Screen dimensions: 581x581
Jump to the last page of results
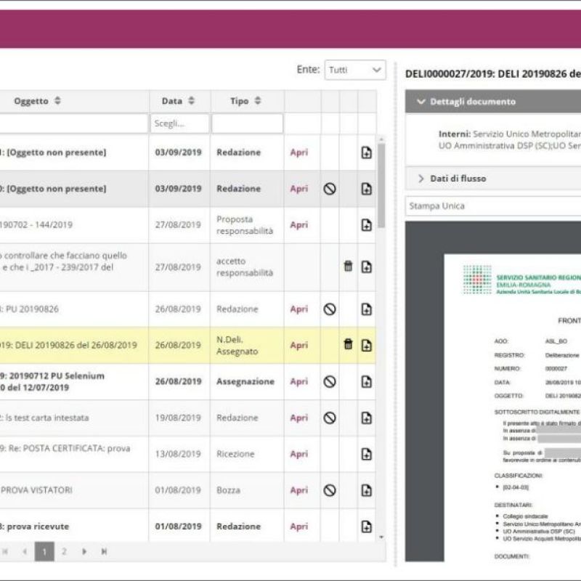tap(104, 551)
